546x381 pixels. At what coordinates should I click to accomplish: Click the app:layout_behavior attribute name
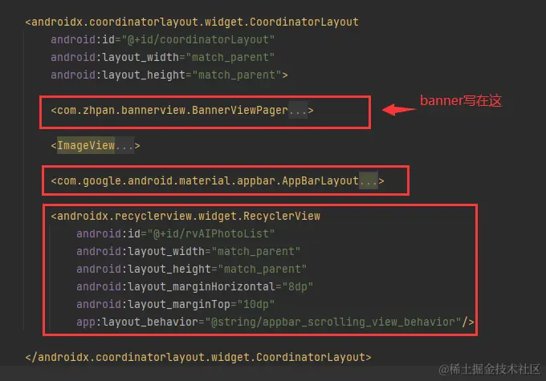[x=137, y=322]
